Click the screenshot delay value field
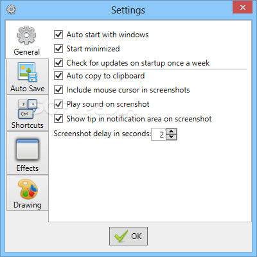 pos(159,134)
